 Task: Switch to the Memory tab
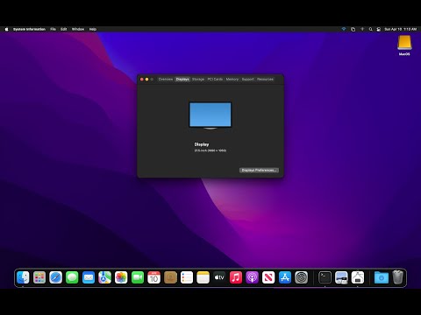(x=232, y=79)
